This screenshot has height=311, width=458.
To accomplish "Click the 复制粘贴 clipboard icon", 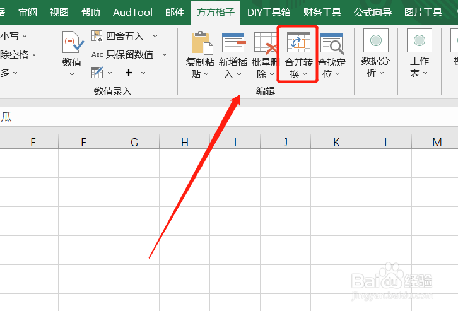I will (x=202, y=43).
